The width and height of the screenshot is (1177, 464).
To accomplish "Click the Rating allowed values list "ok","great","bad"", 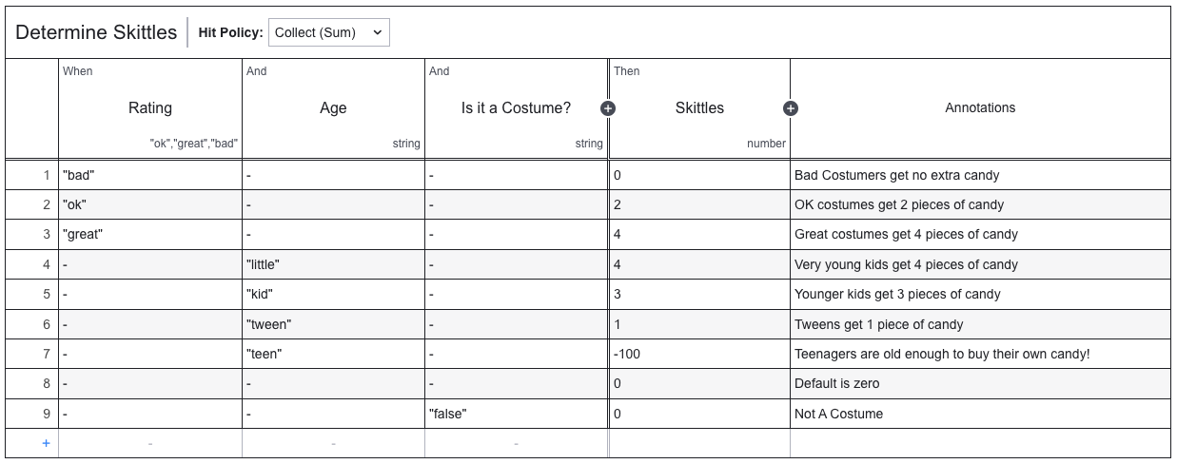I will click(x=193, y=144).
